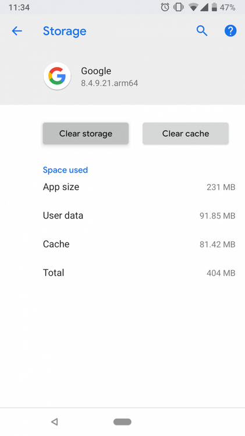Tap the cellular signal status icon
This screenshot has width=245, height=436.
[204, 8]
